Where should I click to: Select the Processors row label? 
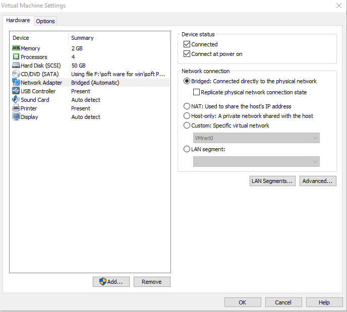[x=34, y=57]
